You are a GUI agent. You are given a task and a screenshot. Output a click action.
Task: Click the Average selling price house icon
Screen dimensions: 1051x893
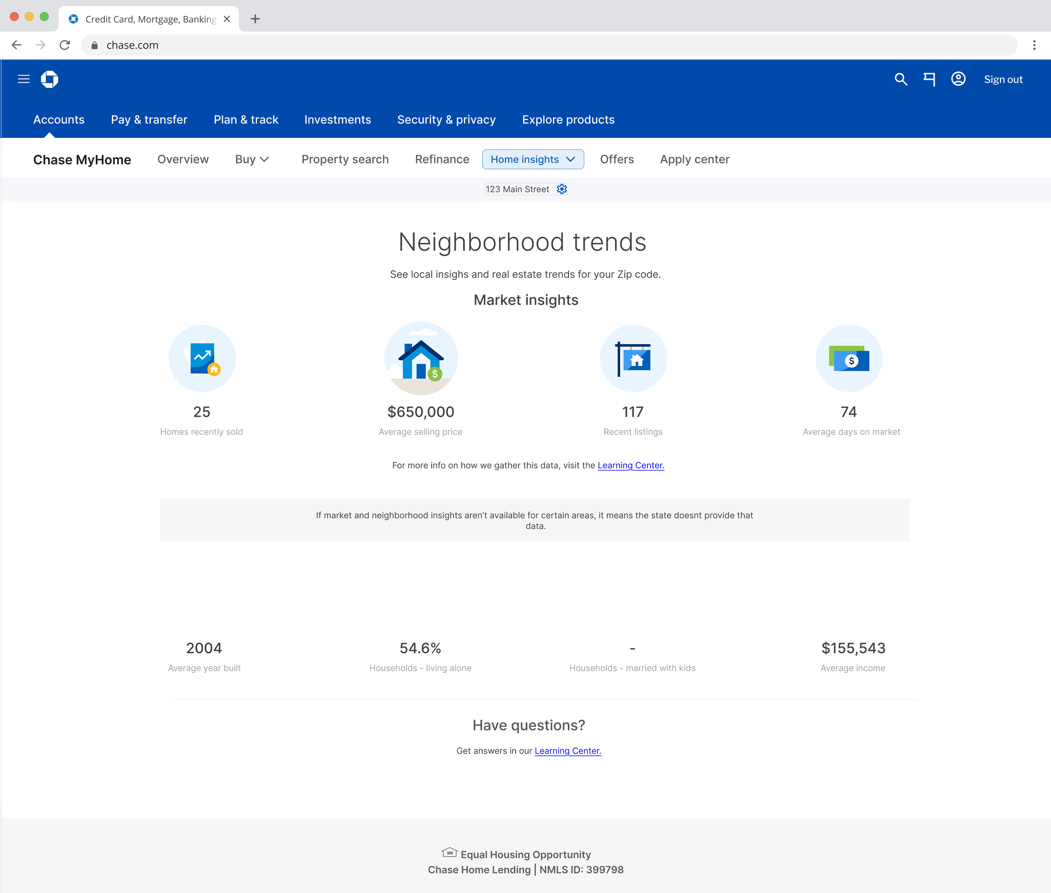click(421, 358)
